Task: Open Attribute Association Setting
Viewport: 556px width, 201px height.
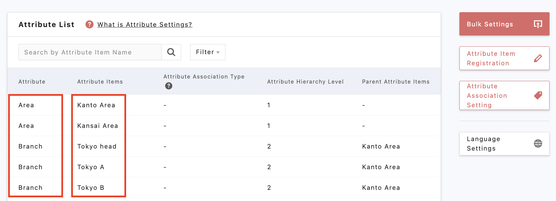Action: (x=487, y=95)
